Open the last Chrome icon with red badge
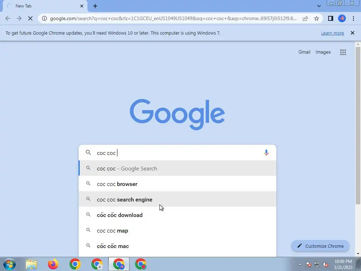 pyautogui.click(x=141, y=264)
